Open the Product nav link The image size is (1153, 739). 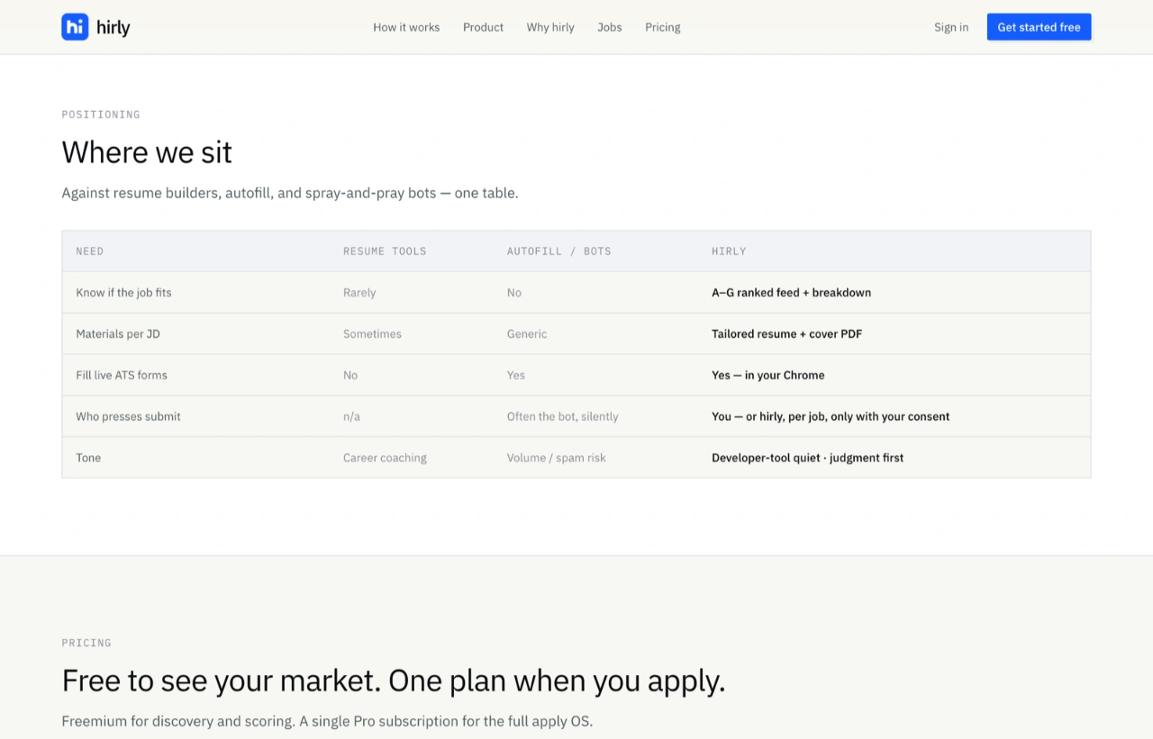click(x=483, y=27)
